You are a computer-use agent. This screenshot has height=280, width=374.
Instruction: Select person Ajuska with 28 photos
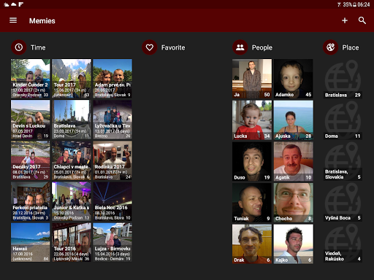[294, 120]
